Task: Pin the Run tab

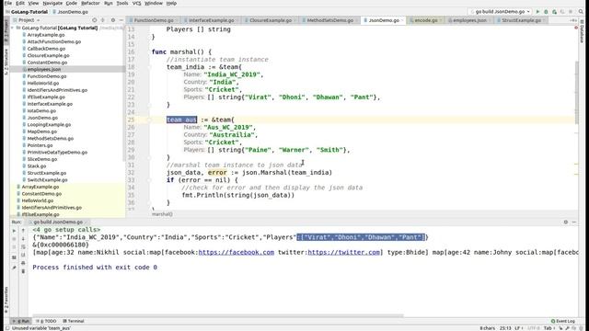Action: coord(15,268)
